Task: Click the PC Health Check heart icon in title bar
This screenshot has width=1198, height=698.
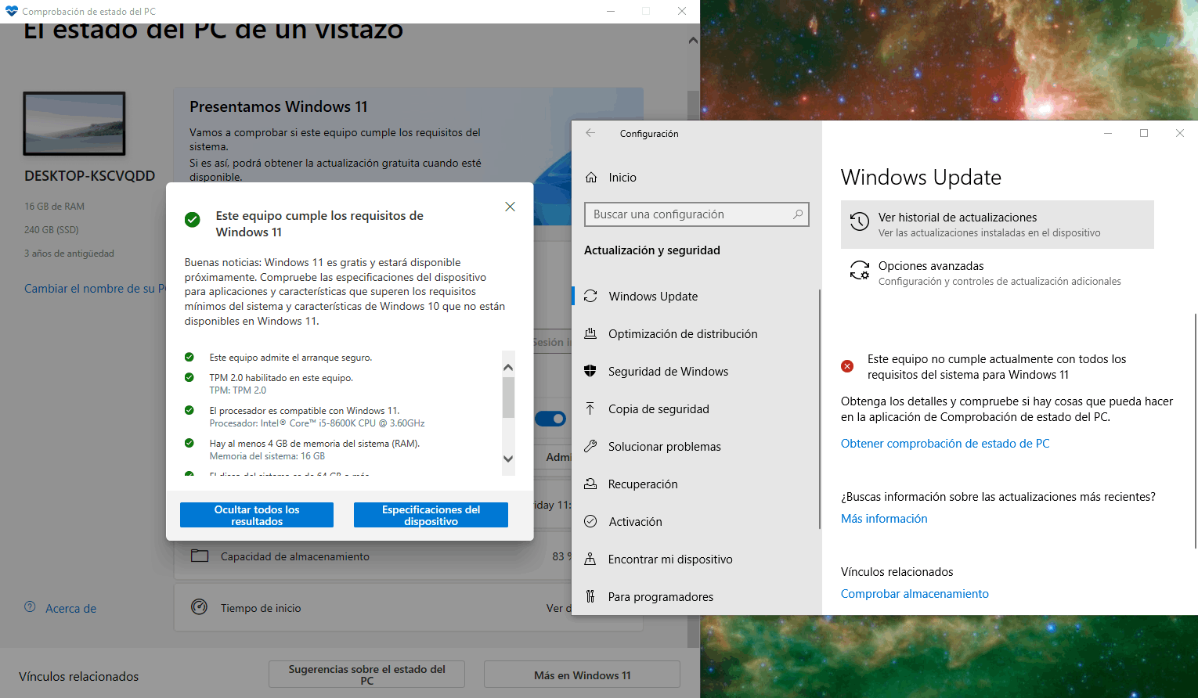Action: point(11,11)
